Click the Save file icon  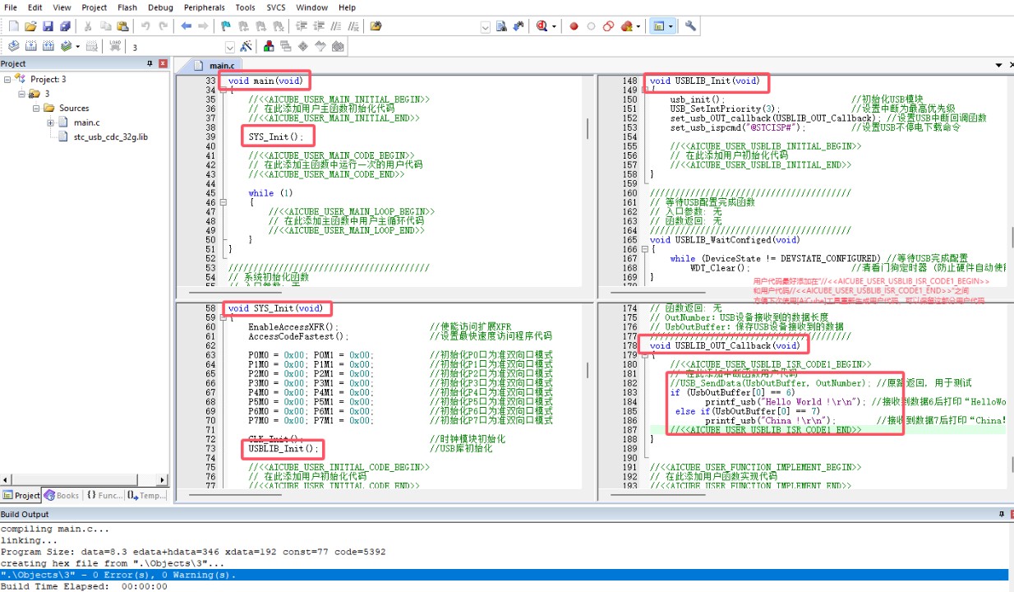(x=48, y=26)
